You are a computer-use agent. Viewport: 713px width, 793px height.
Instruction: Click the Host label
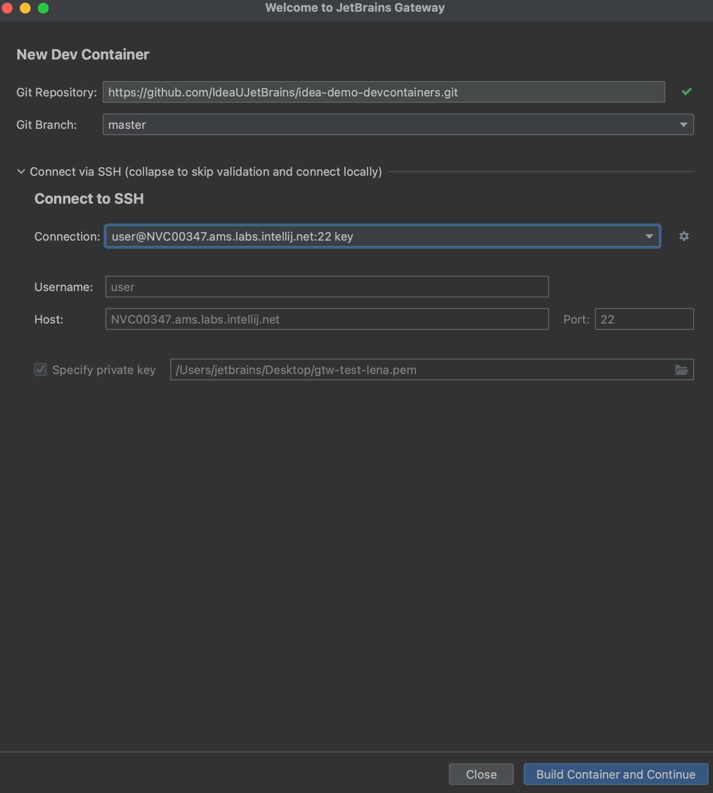coord(49,319)
